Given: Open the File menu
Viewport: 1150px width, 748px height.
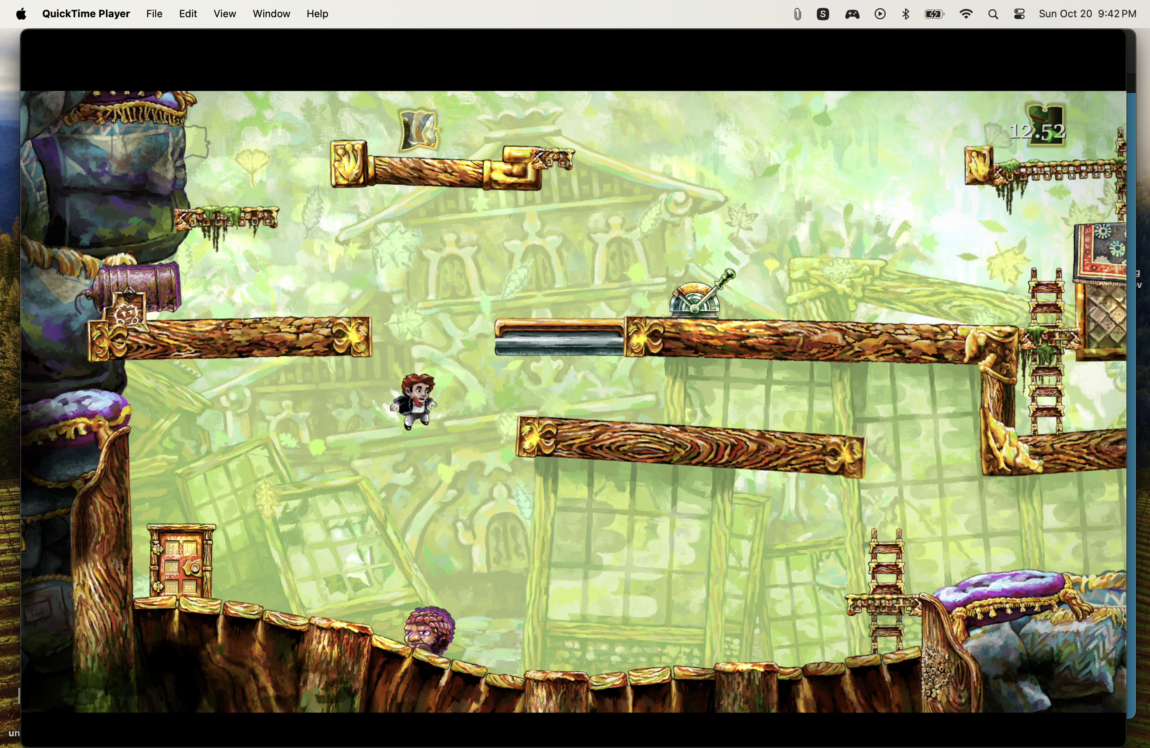Looking at the screenshot, I should 154,14.
